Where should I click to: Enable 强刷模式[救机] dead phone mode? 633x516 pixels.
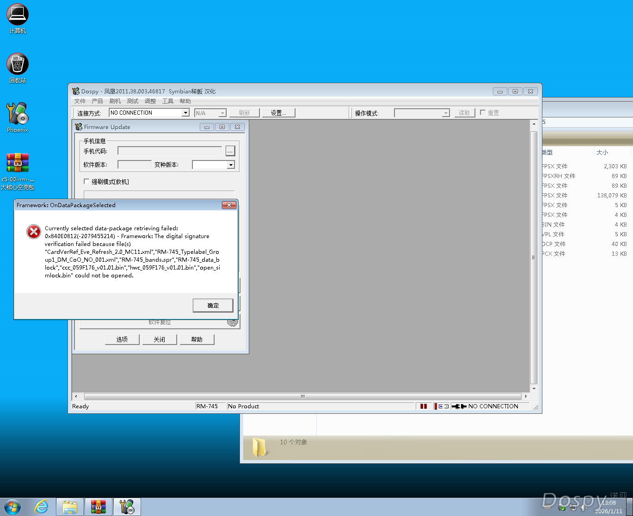tap(86, 181)
